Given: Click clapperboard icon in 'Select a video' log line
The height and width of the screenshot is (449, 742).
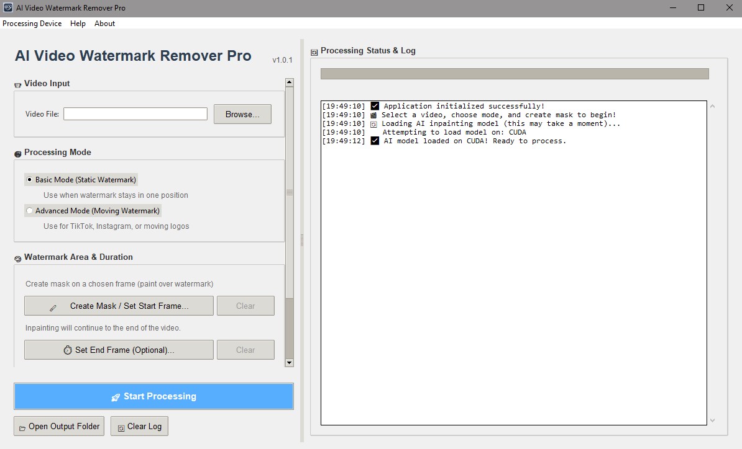Looking at the screenshot, I should tap(373, 115).
